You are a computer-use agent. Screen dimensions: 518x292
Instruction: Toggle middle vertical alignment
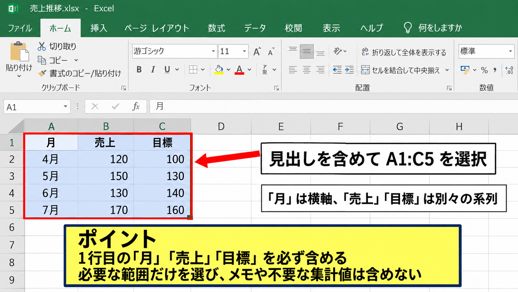(x=306, y=52)
